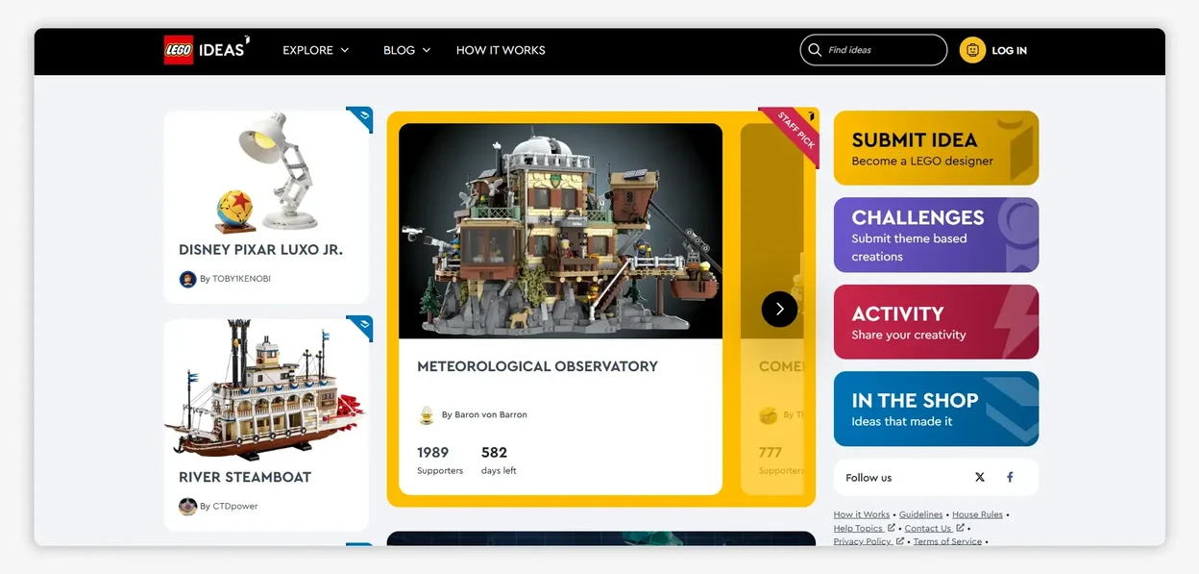Open the CHALLENGES card
This screenshot has height=574, width=1199.
click(x=936, y=236)
